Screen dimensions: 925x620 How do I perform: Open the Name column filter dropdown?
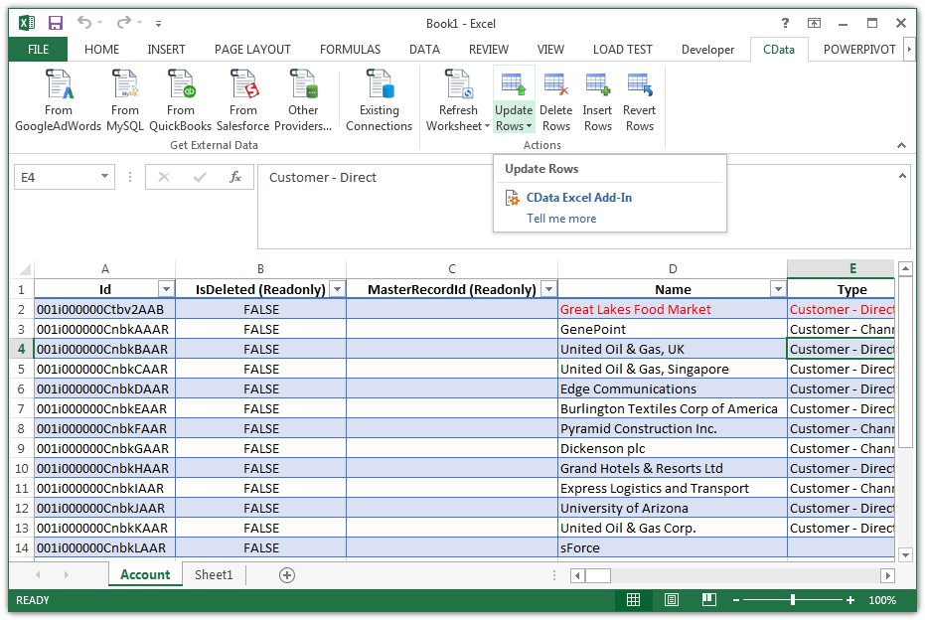[x=777, y=289]
